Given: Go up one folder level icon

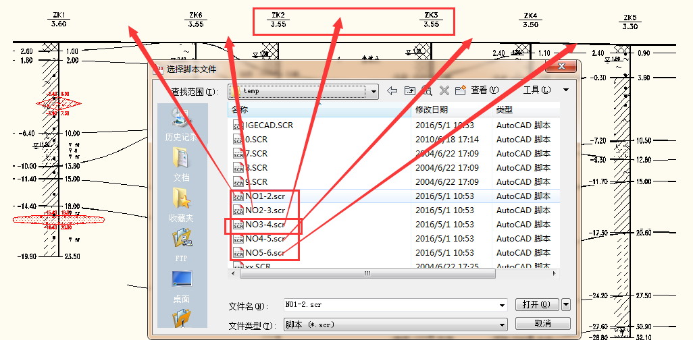Looking at the screenshot, I should [x=409, y=90].
